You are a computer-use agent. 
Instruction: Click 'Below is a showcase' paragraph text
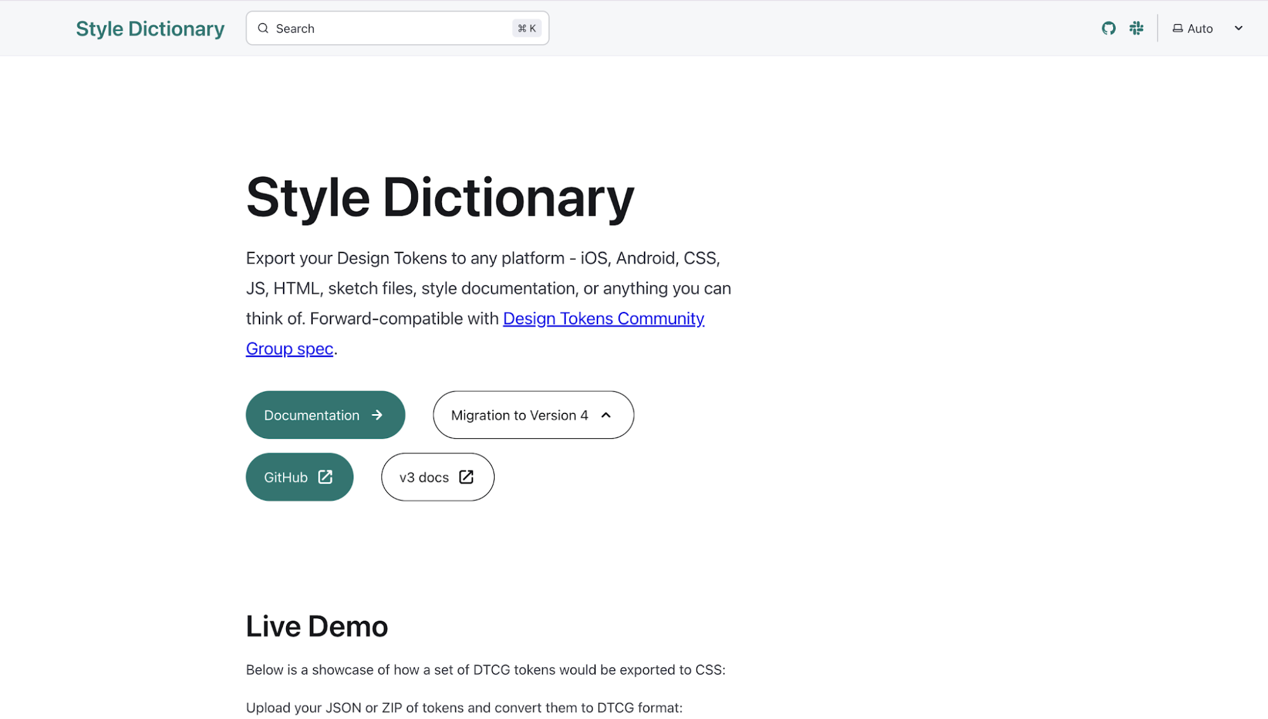pyautogui.click(x=486, y=670)
